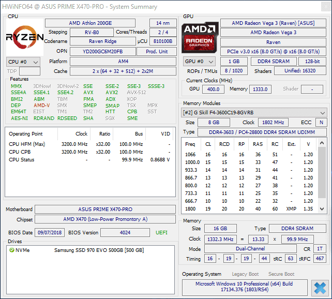Click the Windows 10 Professional OS field

(245, 287)
